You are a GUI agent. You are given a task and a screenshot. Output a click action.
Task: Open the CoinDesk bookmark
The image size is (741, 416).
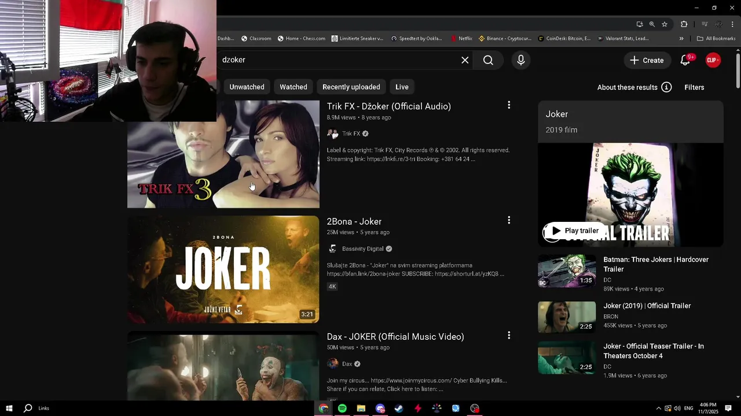(564, 39)
